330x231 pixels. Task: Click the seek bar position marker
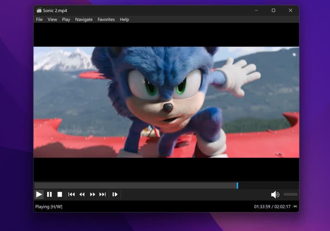[237, 186]
